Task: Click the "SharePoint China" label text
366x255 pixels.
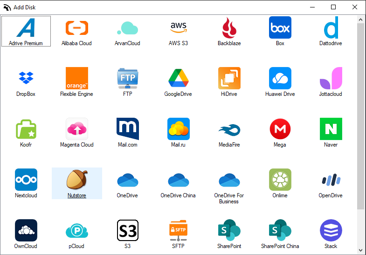Action: point(280,246)
